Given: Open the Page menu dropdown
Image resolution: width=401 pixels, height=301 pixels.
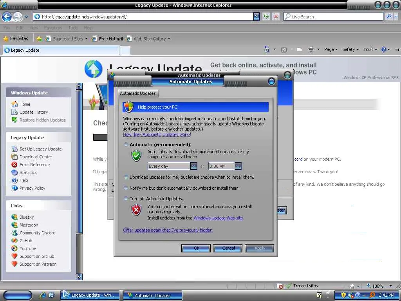Looking at the screenshot, I should click(x=331, y=49).
